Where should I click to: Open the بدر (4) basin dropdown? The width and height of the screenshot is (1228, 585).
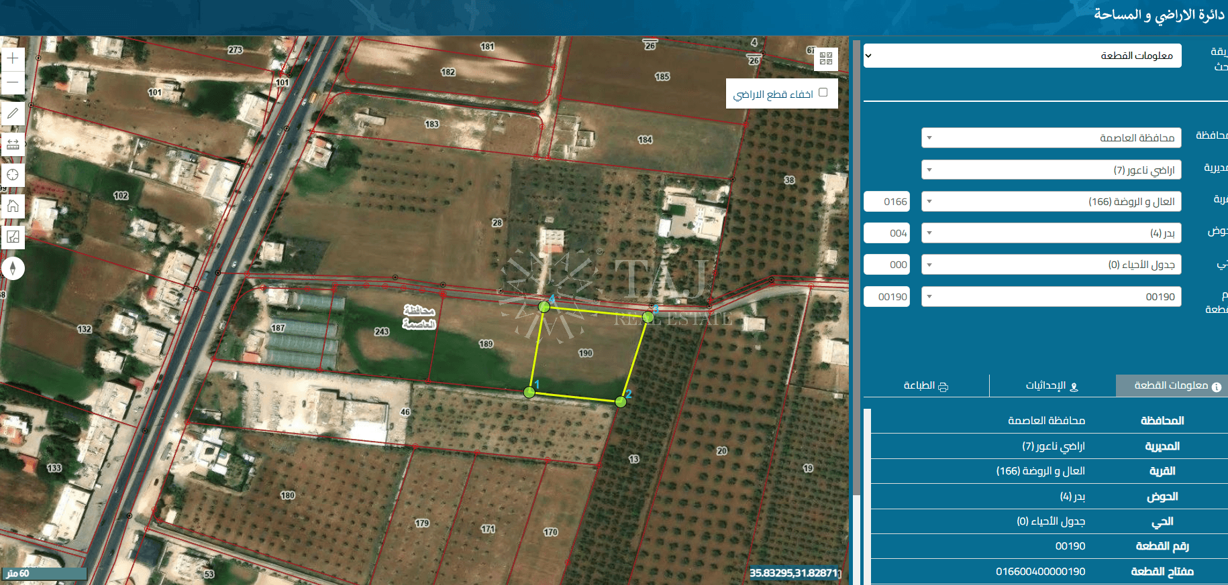[x=1052, y=233]
